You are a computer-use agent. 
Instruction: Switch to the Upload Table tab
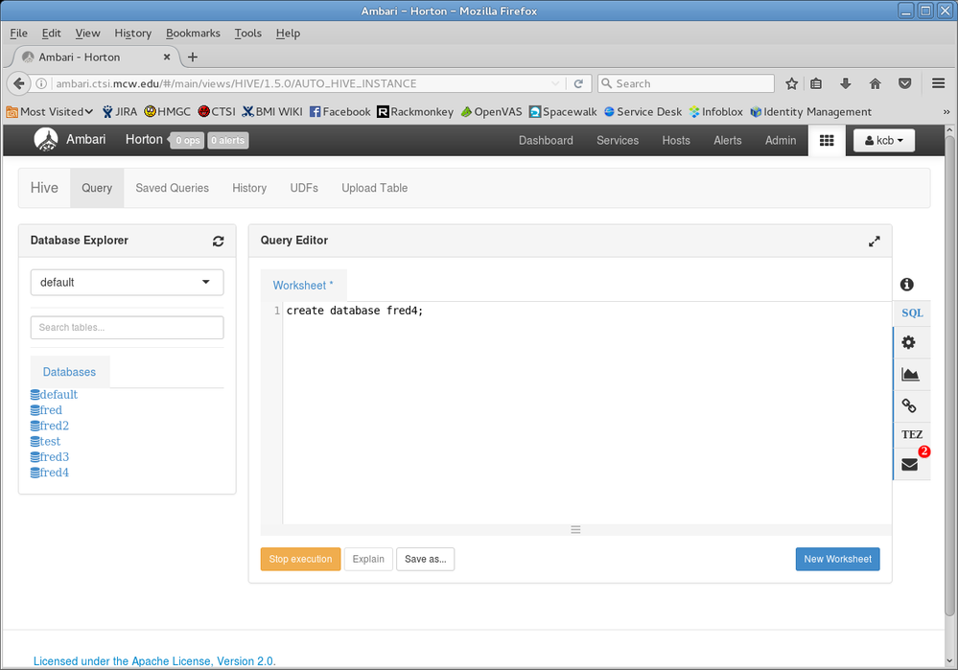(x=375, y=188)
